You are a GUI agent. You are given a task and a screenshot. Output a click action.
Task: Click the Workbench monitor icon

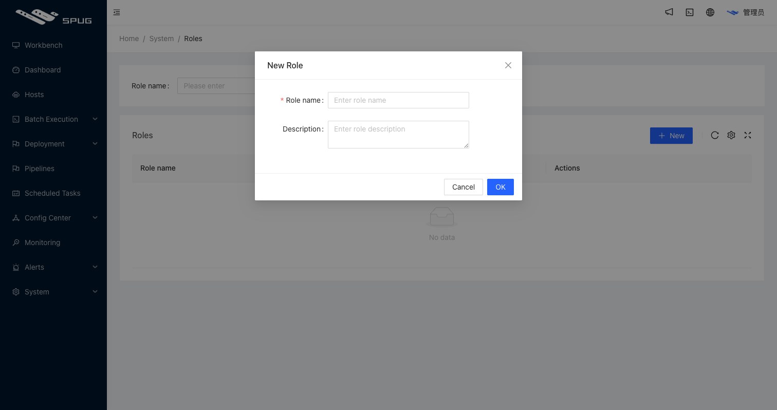click(x=16, y=45)
